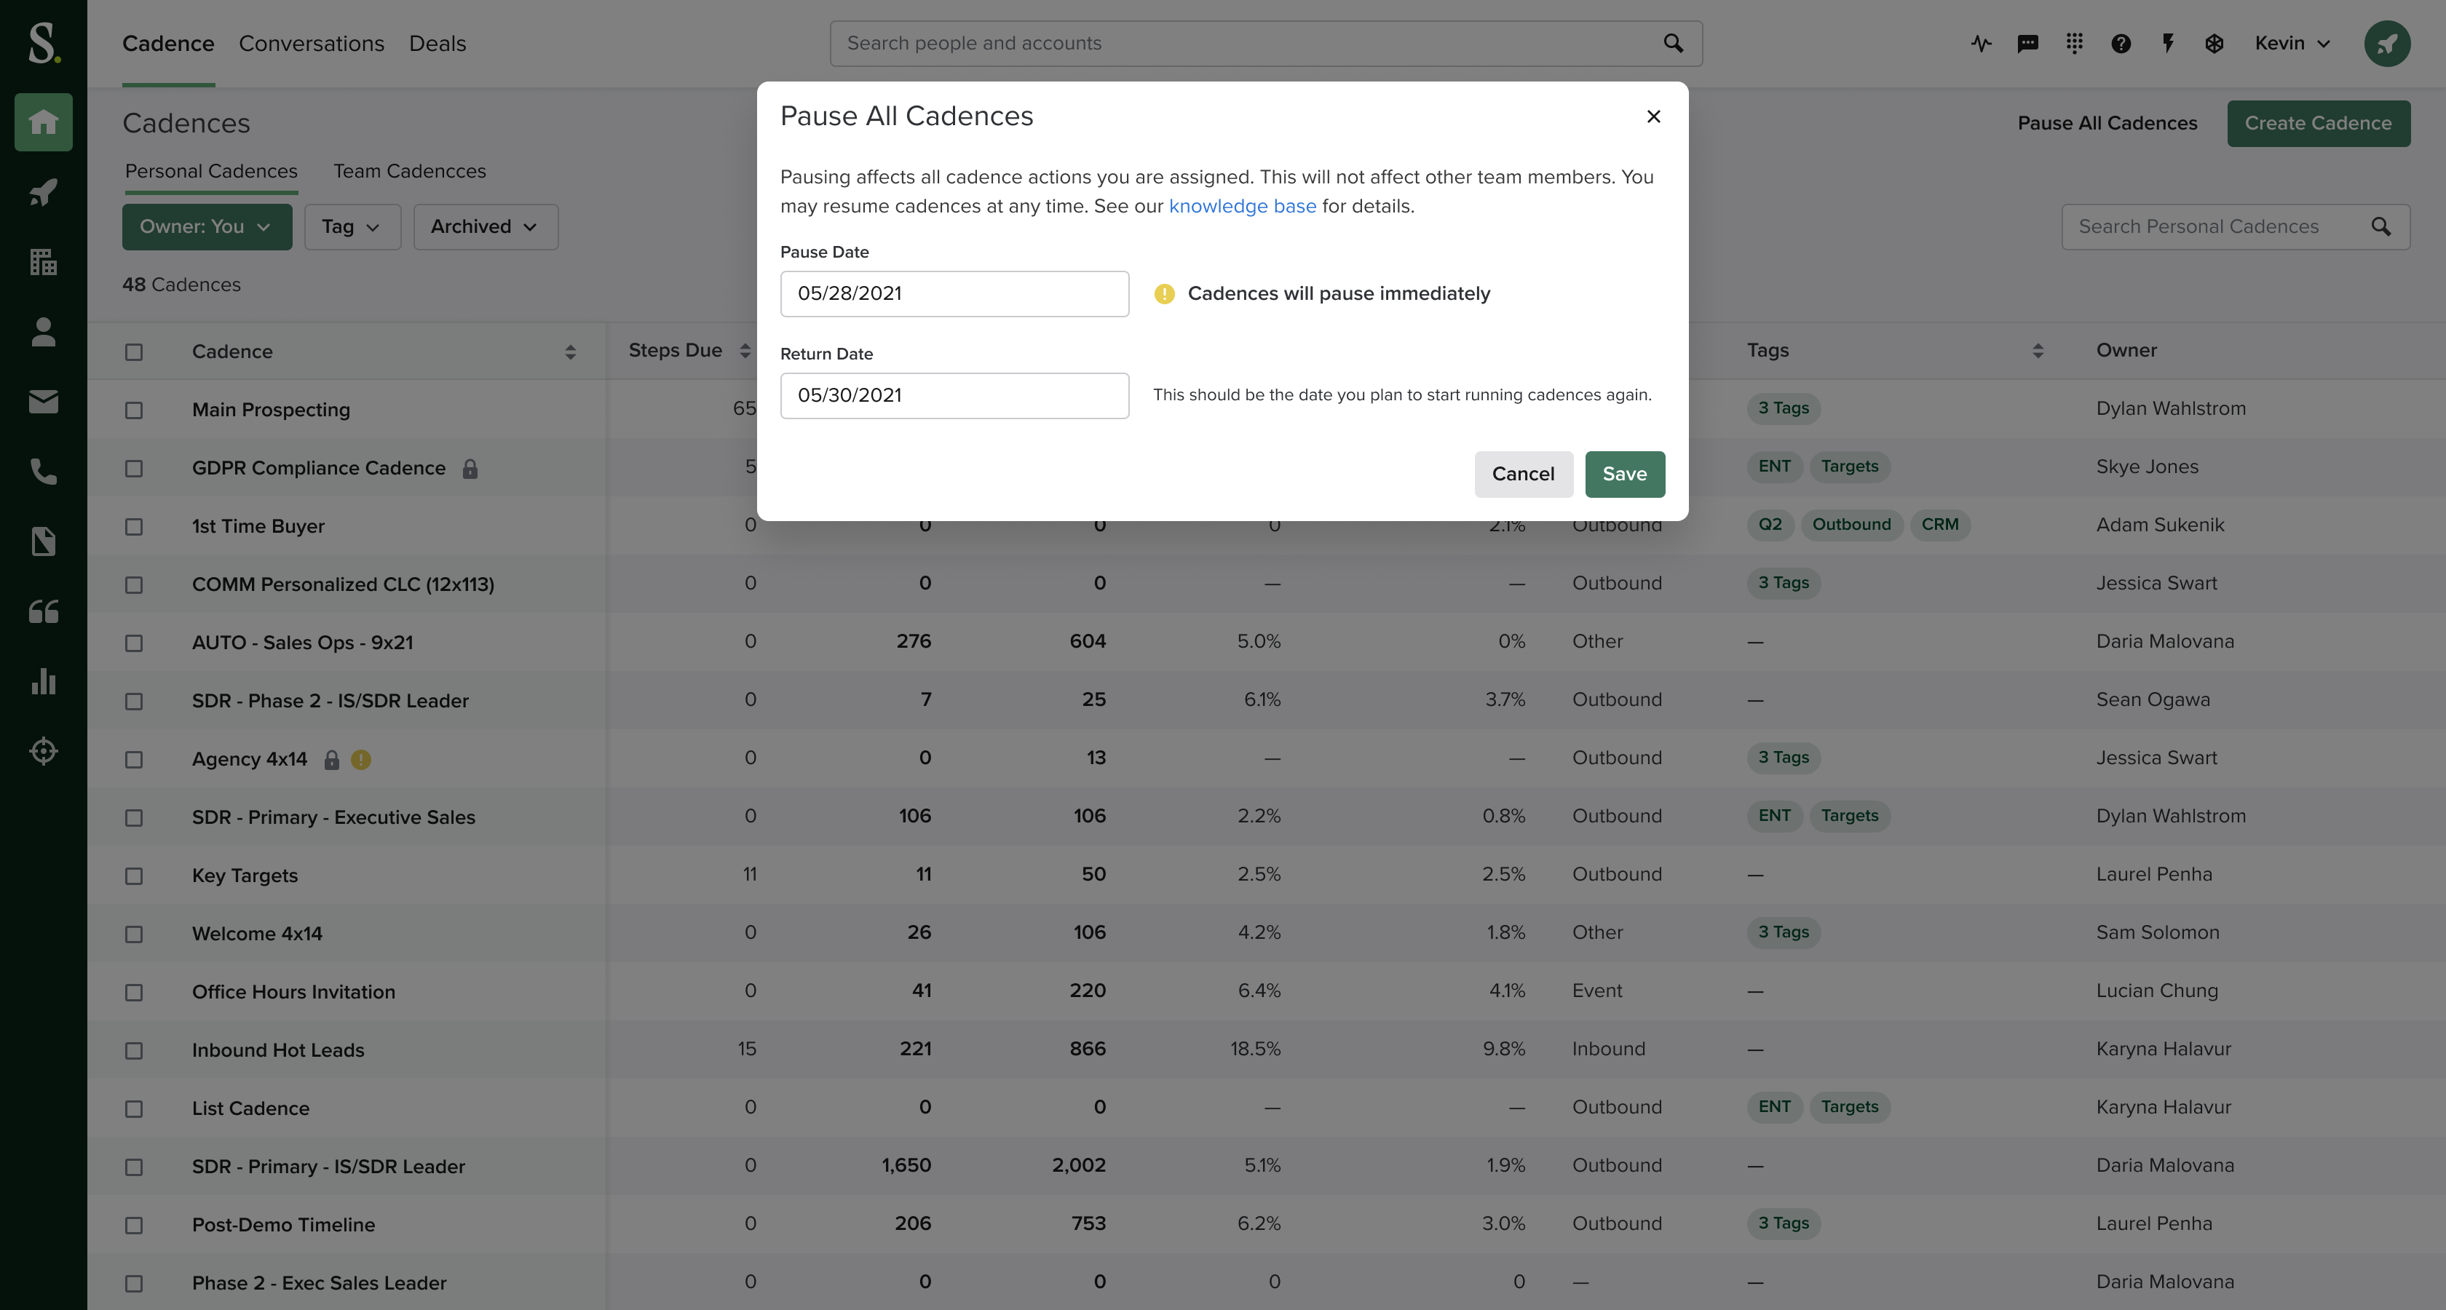Select all cadences with the header checkbox
Image resolution: width=2446 pixels, height=1310 pixels.
tap(134, 352)
